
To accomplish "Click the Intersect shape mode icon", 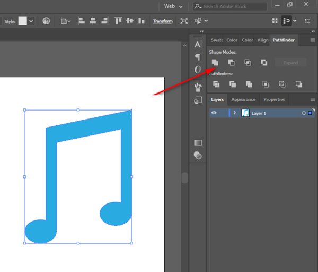I will pos(248,63).
